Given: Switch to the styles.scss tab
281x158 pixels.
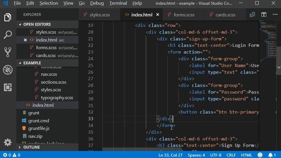Looking at the screenshot, I should tap(99, 14).
